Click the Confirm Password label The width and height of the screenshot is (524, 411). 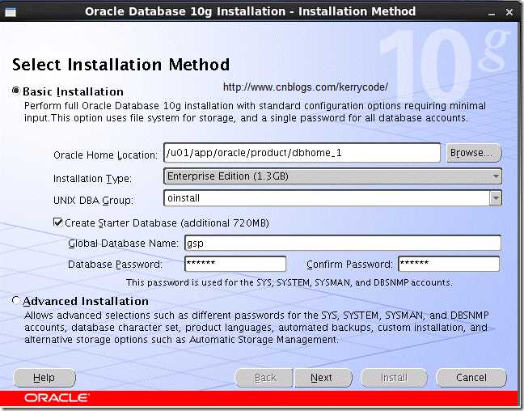349,265
